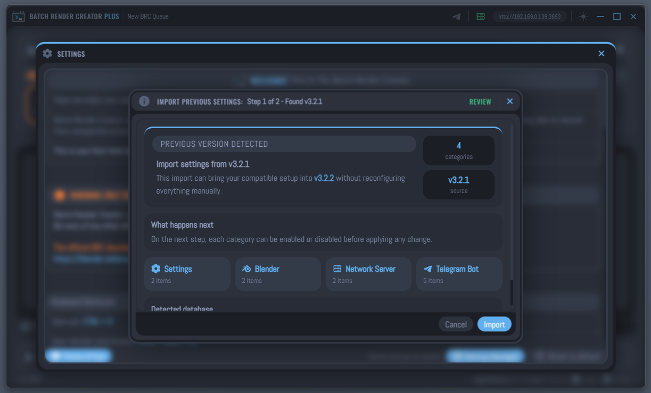
Task: Toggle the light/dark theme sun icon
Action: pos(583,16)
